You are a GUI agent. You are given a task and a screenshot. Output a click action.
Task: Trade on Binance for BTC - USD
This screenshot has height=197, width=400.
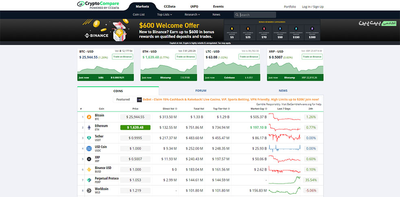(122, 56)
